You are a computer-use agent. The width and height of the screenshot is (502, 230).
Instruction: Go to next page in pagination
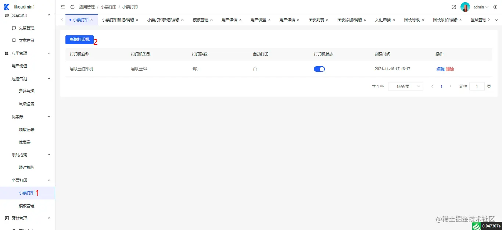[x=451, y=86]
